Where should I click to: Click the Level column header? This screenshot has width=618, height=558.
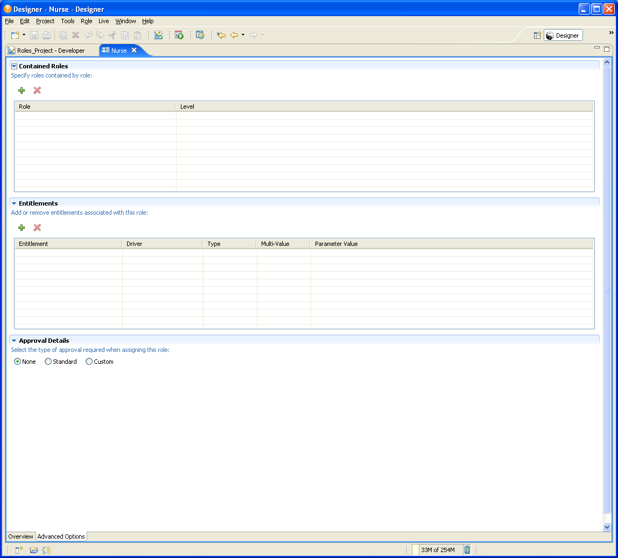(x=384, y=107)
